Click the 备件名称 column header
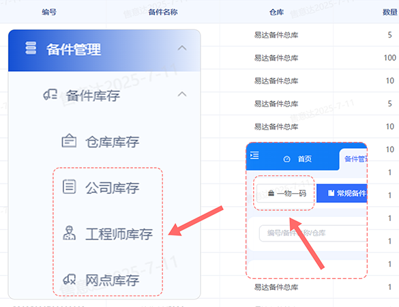399x307 pixels. 163,12
